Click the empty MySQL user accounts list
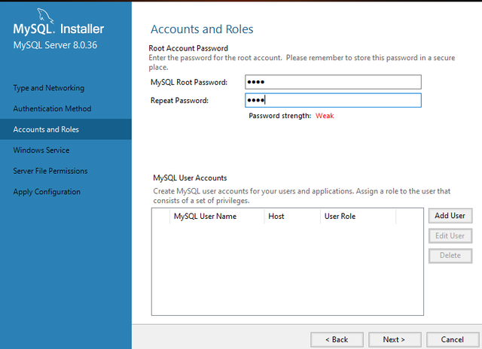The image size is (482, 349). 286,271
